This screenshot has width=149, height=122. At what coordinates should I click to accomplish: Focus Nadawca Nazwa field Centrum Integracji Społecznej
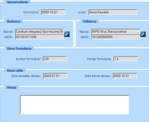pos(40,32)
